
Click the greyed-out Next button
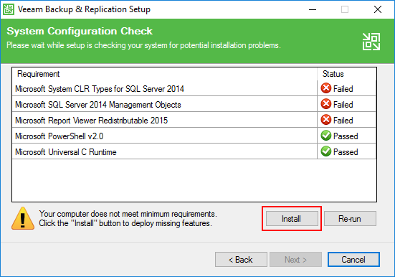[295, 259]
